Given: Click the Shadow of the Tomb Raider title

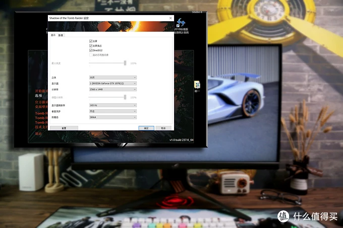Looking at the screenshot, I should click(69, 18).
